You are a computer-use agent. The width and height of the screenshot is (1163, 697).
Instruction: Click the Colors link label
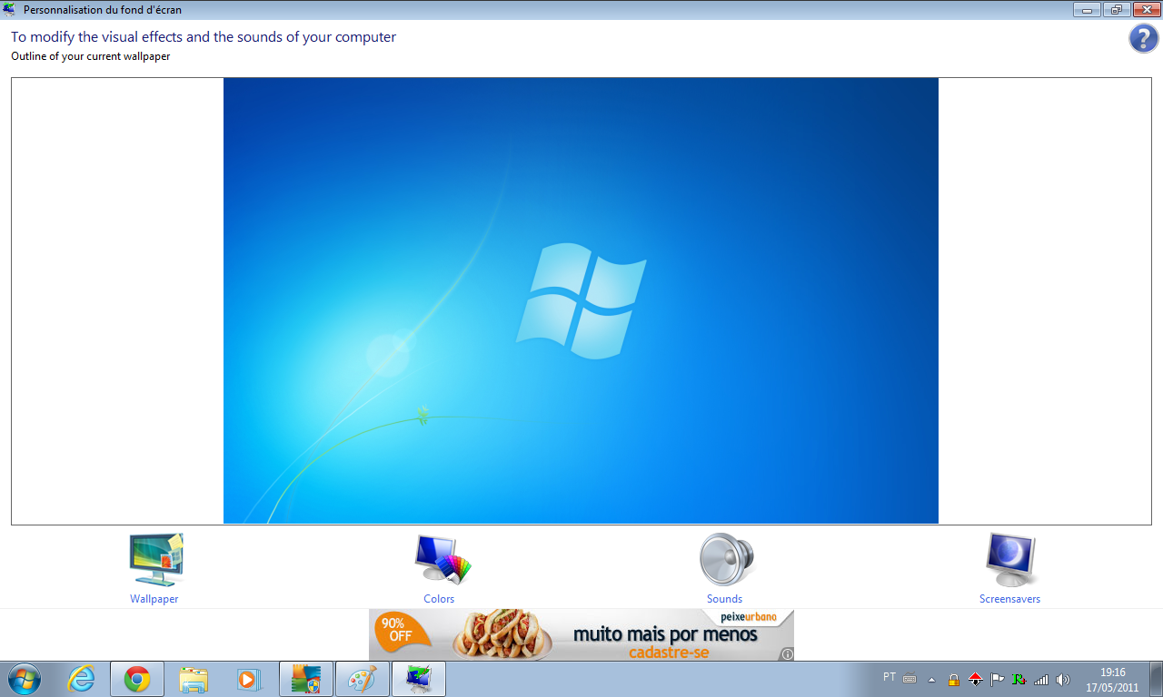coord(439,599)
